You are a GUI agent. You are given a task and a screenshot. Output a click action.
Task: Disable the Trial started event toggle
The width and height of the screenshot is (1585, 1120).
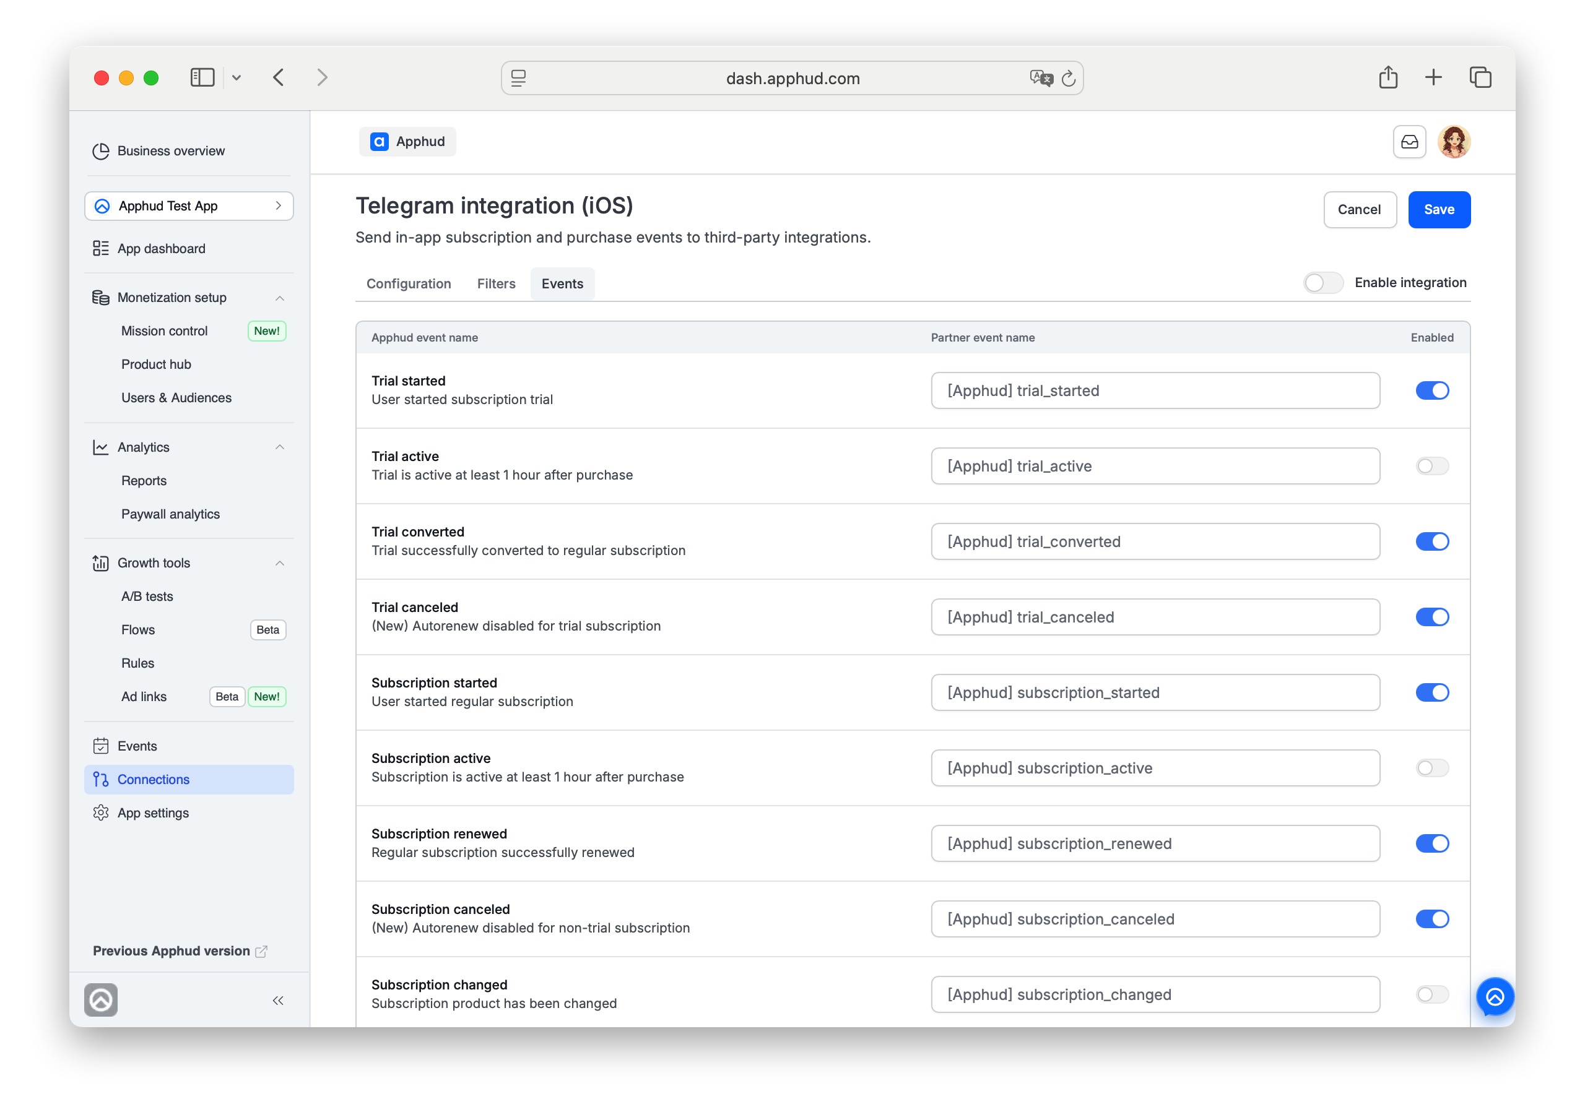[1431, 390]
